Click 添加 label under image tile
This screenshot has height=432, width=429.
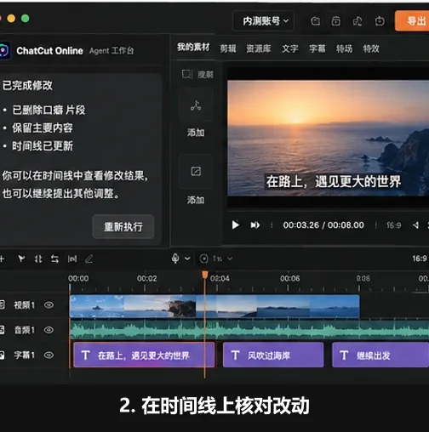(196, 200)
